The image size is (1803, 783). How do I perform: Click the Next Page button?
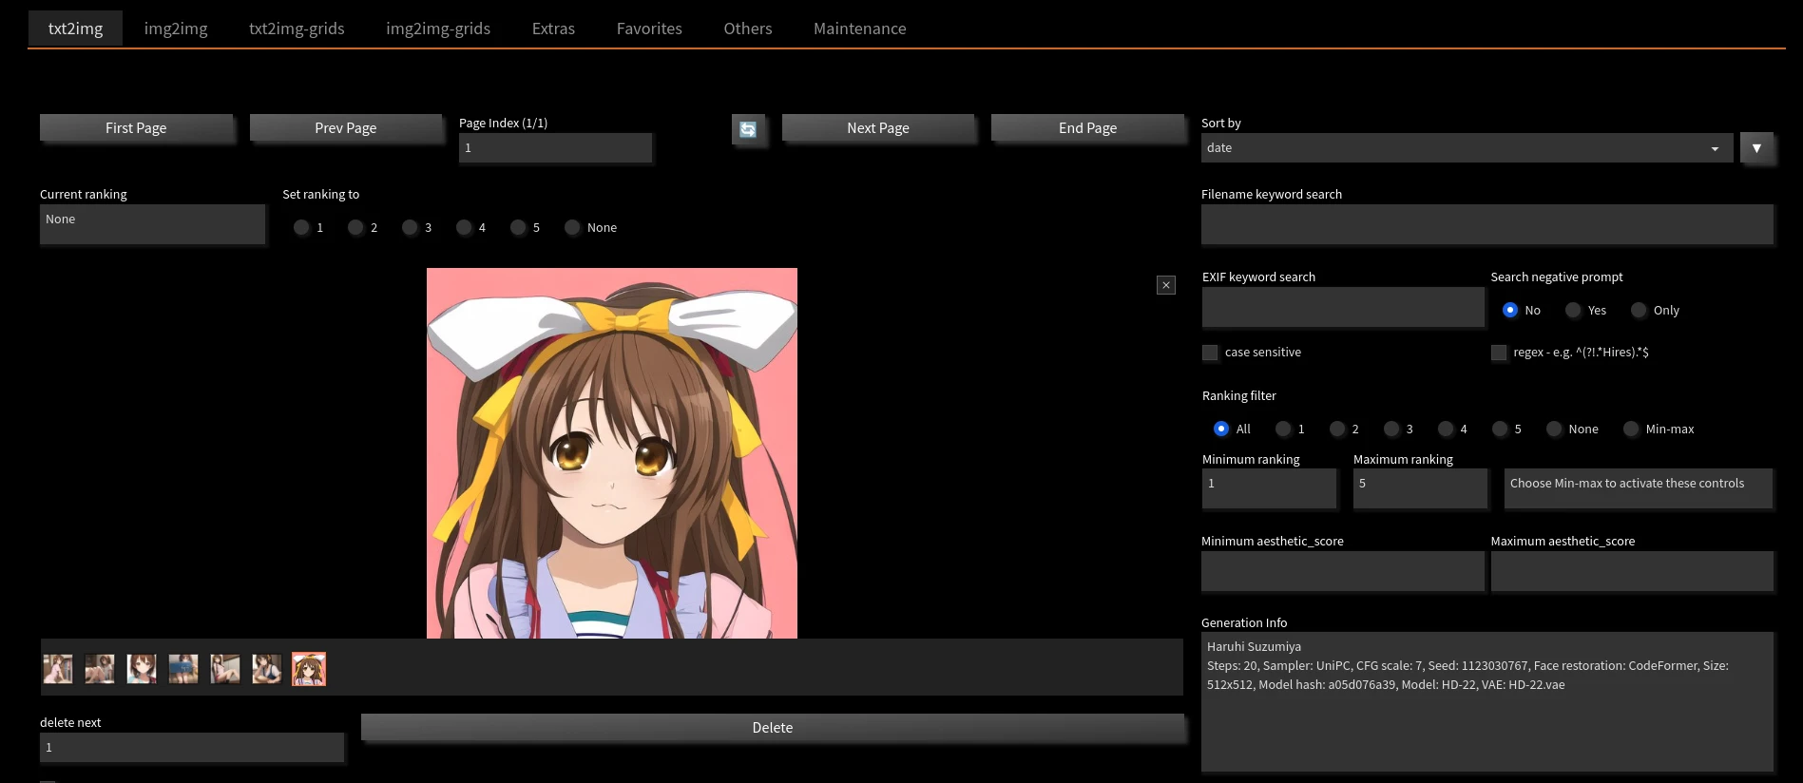877,128
